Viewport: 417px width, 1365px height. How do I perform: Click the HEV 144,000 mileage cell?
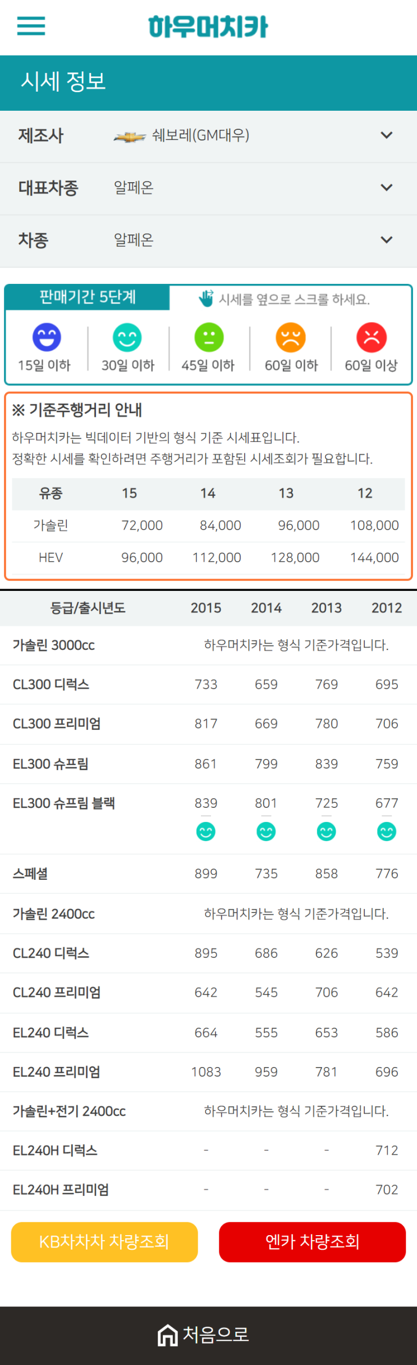coord(374,558)
